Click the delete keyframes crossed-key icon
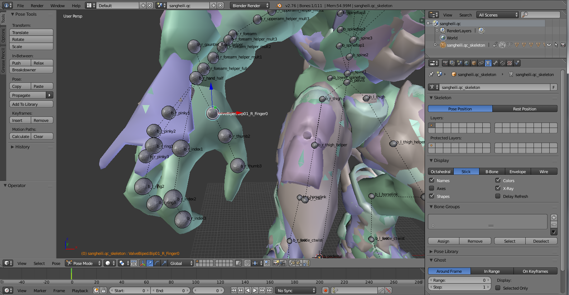The height and width of the screenshot is (295, 569). click(388, 290)
